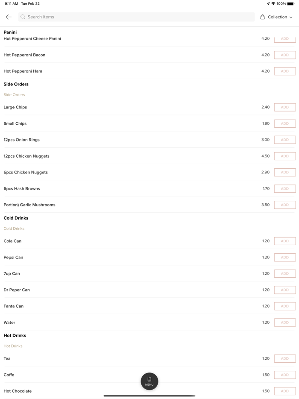Click the location arrow status icon
The height and width of the screenshot is (399, 299).
pos(268,4)
